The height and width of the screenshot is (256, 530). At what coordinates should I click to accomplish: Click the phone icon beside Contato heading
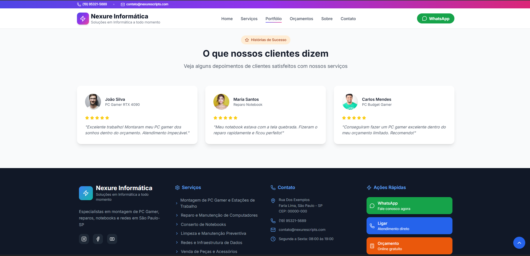coord(273,188)
